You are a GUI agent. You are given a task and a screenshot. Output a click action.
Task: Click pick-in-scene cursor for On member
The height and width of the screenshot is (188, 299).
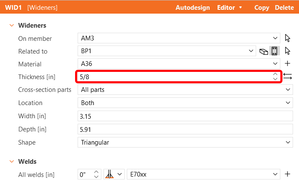[288, 38]
